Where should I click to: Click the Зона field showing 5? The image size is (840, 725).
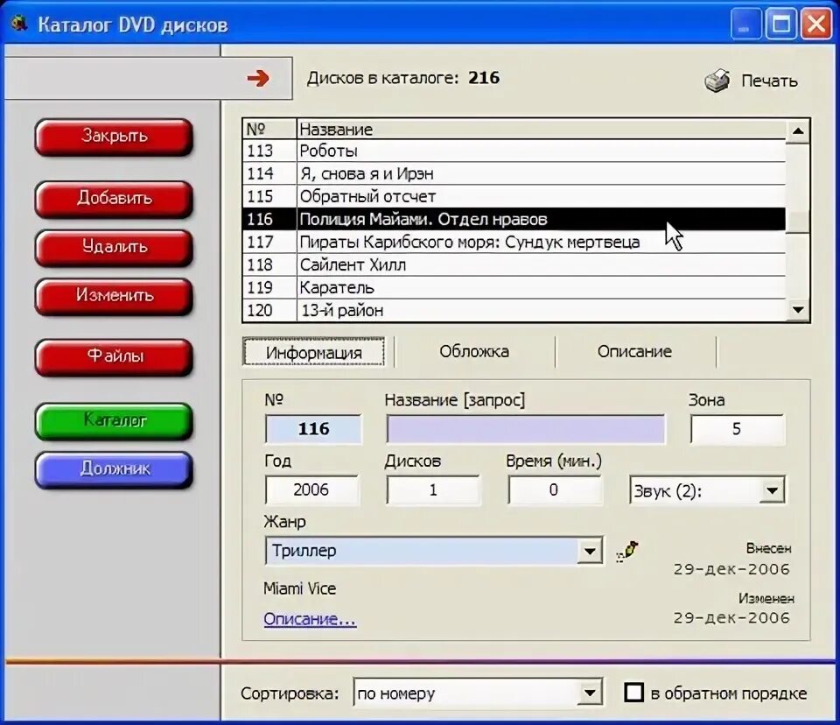737,429
